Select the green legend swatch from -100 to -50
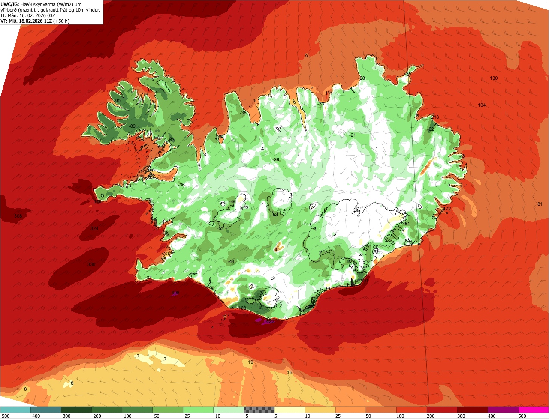The image size is (549, 419). [137, 410]
